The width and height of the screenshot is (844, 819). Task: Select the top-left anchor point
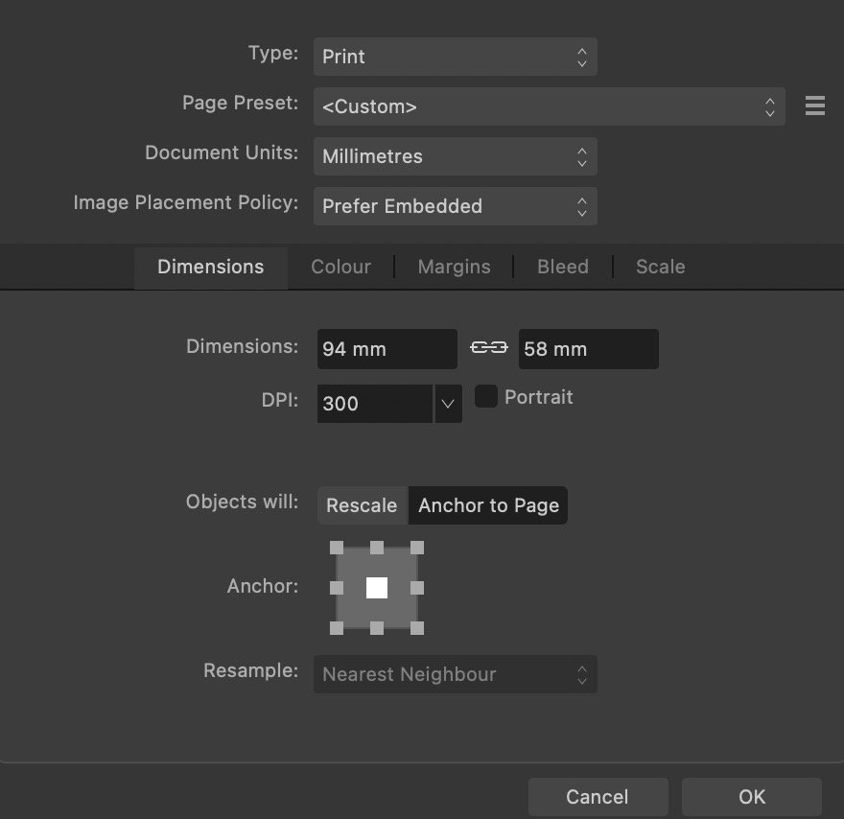coord(337,548)
